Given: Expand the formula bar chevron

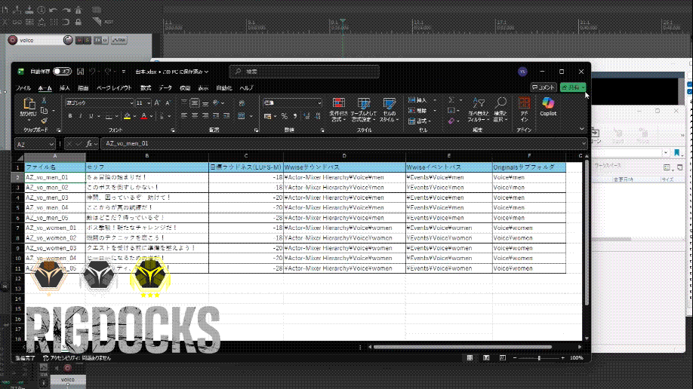Looking at the screenshot, I should pyautogui.click(x=584, y=143).
